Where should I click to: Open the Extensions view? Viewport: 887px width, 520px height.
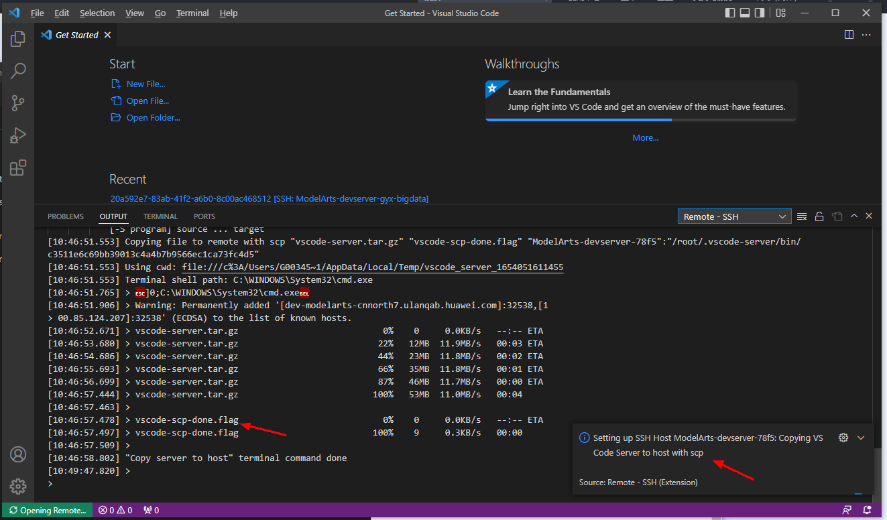tap(18, 168)
